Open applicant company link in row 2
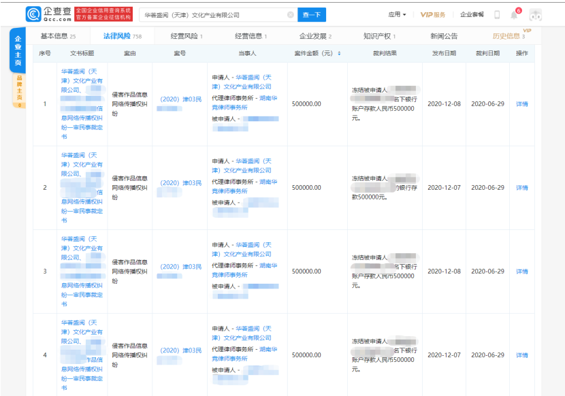Screen dimensions: 565x396 (242, 166)
